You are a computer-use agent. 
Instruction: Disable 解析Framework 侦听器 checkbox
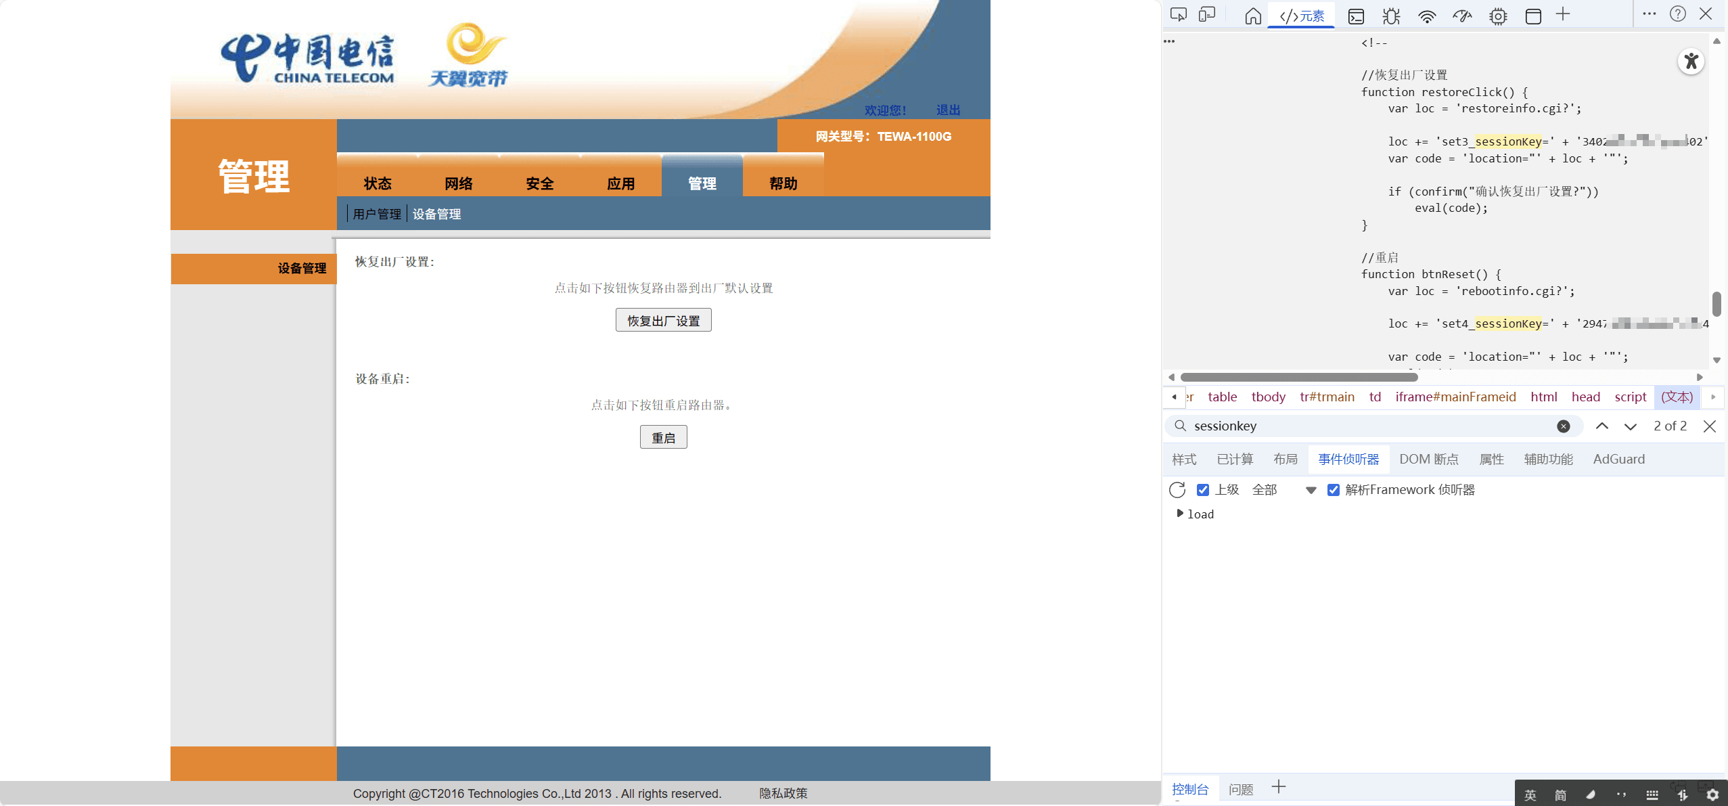tap(1333, 489)
